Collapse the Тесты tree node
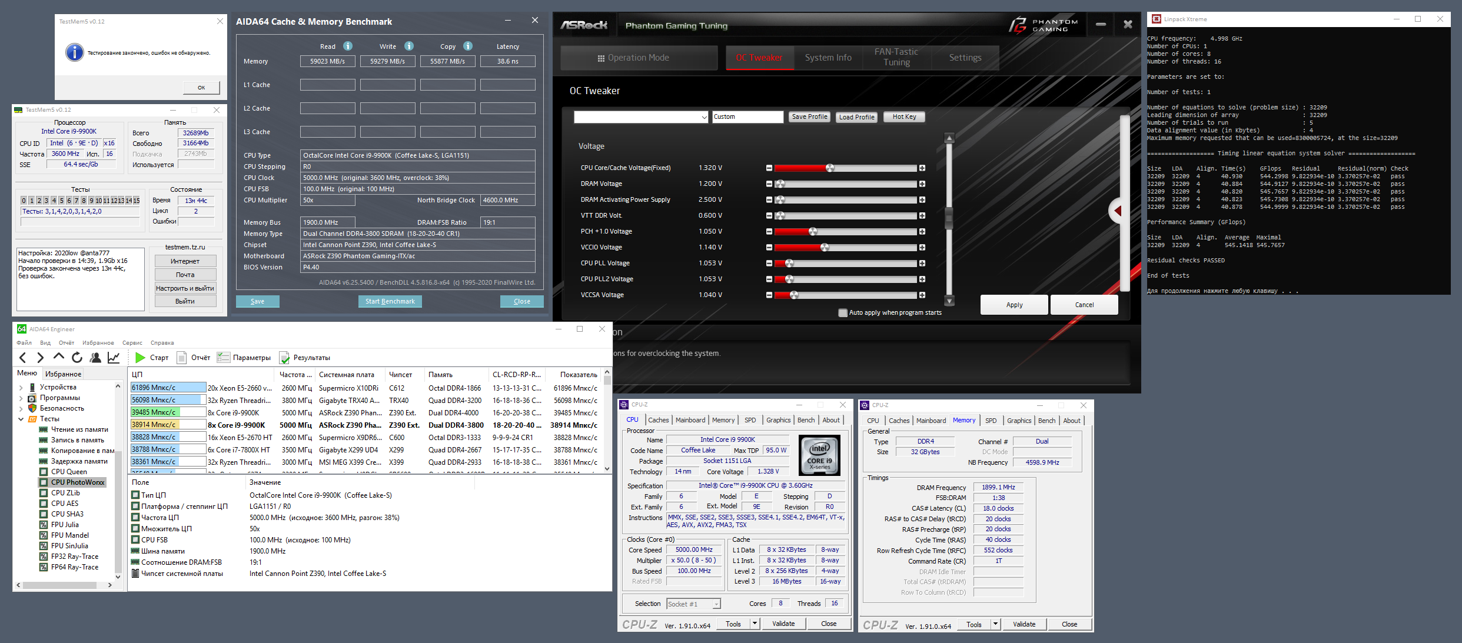This screenshot has width=1462, height=643. [21, 419]
